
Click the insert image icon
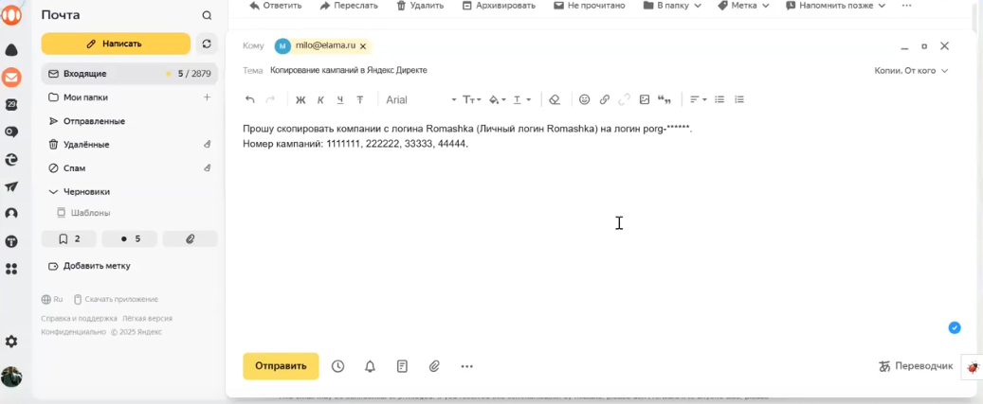pos(645,99)
